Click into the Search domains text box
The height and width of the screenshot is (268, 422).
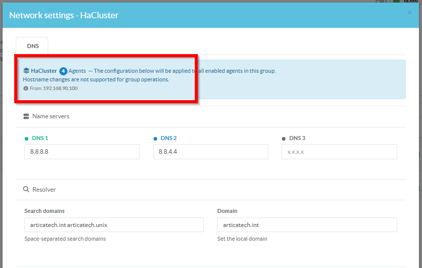(x=114, y=225)
